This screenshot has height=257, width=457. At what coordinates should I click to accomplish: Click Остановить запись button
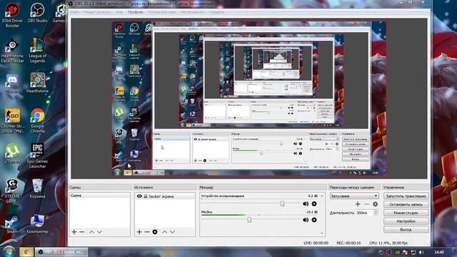point(406,205)
